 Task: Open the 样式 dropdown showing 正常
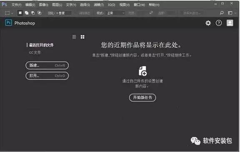tap(115, 13)
